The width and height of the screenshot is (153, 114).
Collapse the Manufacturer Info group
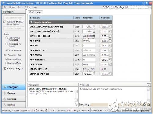point(31,22)
